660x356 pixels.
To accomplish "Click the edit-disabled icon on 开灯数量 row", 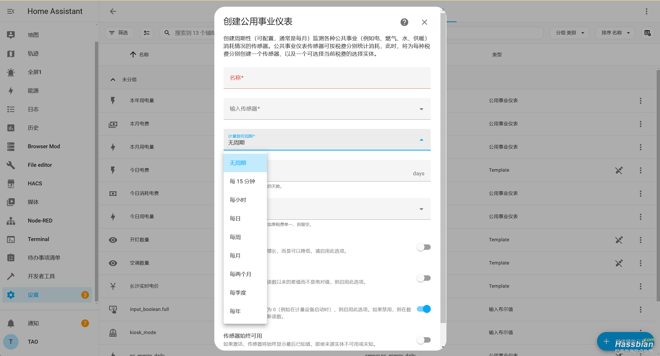I will (619, 240).
